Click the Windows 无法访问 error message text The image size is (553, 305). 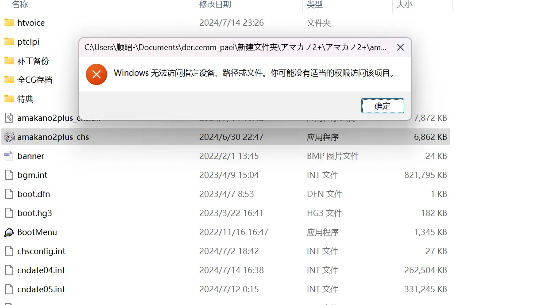click(254, 73)
